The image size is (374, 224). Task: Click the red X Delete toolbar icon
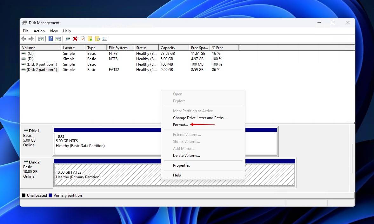pos(75,39)
